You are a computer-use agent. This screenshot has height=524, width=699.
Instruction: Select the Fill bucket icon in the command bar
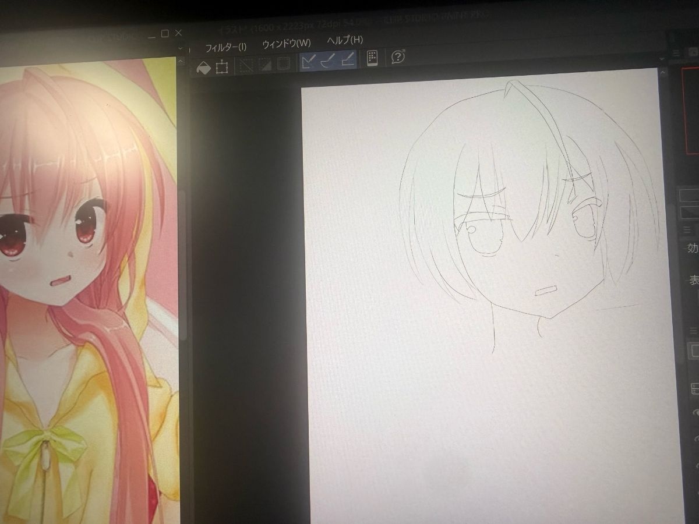(203, 67)
